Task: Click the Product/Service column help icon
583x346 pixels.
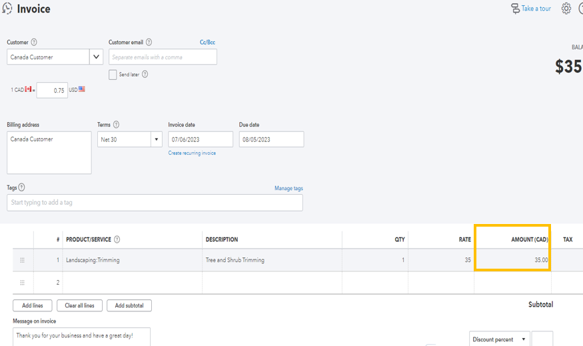Action: click(117, 239)
